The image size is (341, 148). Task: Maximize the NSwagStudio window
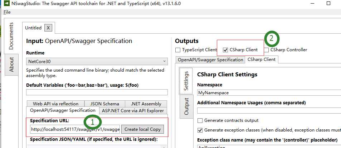point(328,3)
